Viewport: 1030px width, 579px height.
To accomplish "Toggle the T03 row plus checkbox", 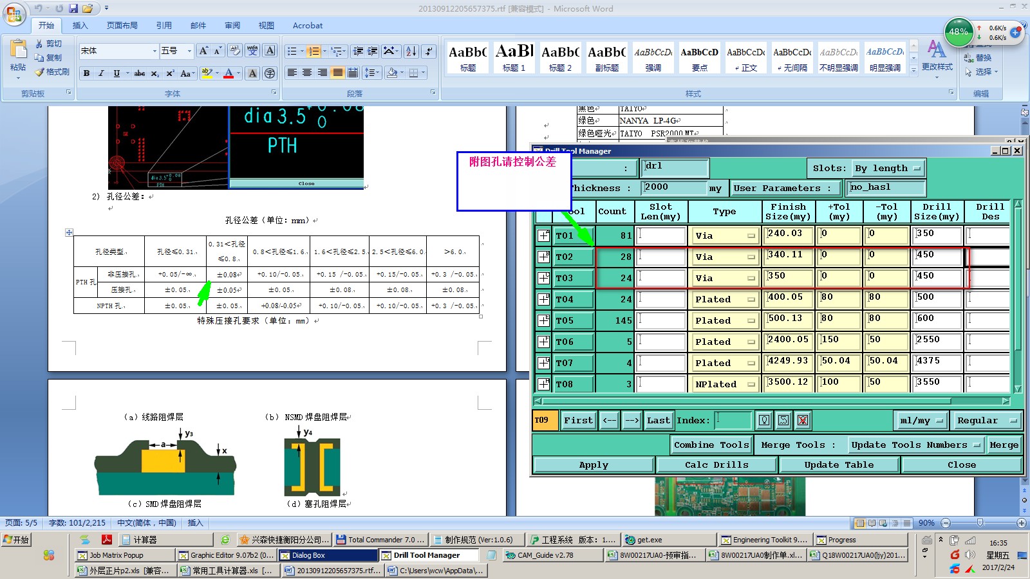I will click(543, 278).
